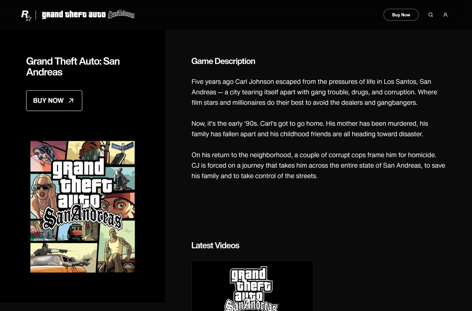Click the Rockstar Games logo icon

tap(26, 15)
